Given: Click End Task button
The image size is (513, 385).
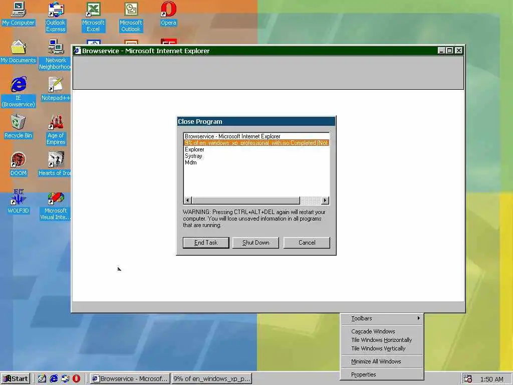Looking at the screenshot, I should tap(206, 243).
